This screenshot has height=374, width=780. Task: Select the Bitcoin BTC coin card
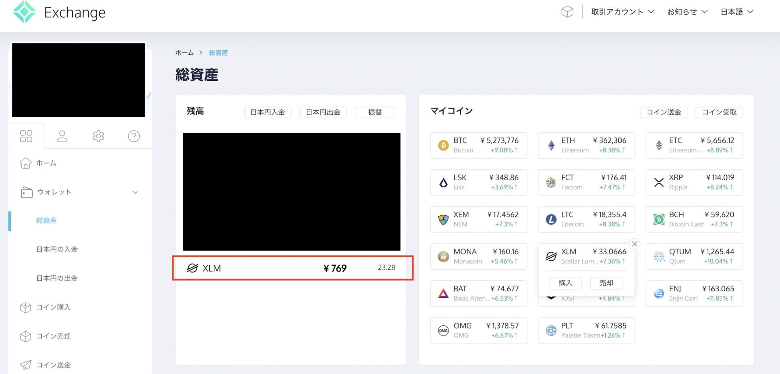pos(479,145)
